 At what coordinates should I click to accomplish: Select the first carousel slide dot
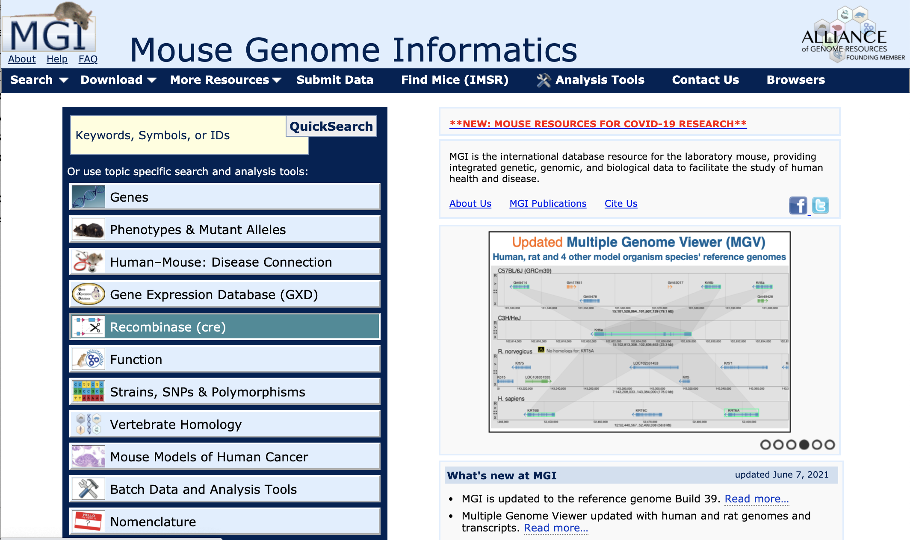click(765, 445)
